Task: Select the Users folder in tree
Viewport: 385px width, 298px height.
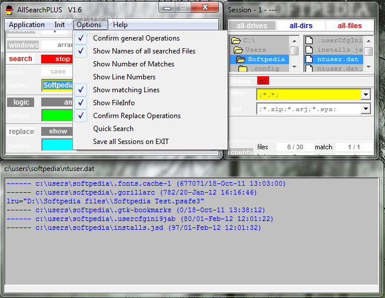Action: [255, 50]
